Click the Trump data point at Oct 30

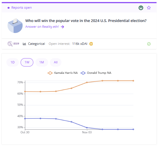click(25, 119)
